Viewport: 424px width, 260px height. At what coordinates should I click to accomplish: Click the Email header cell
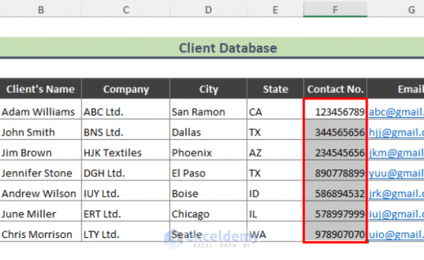pos(395,89)
